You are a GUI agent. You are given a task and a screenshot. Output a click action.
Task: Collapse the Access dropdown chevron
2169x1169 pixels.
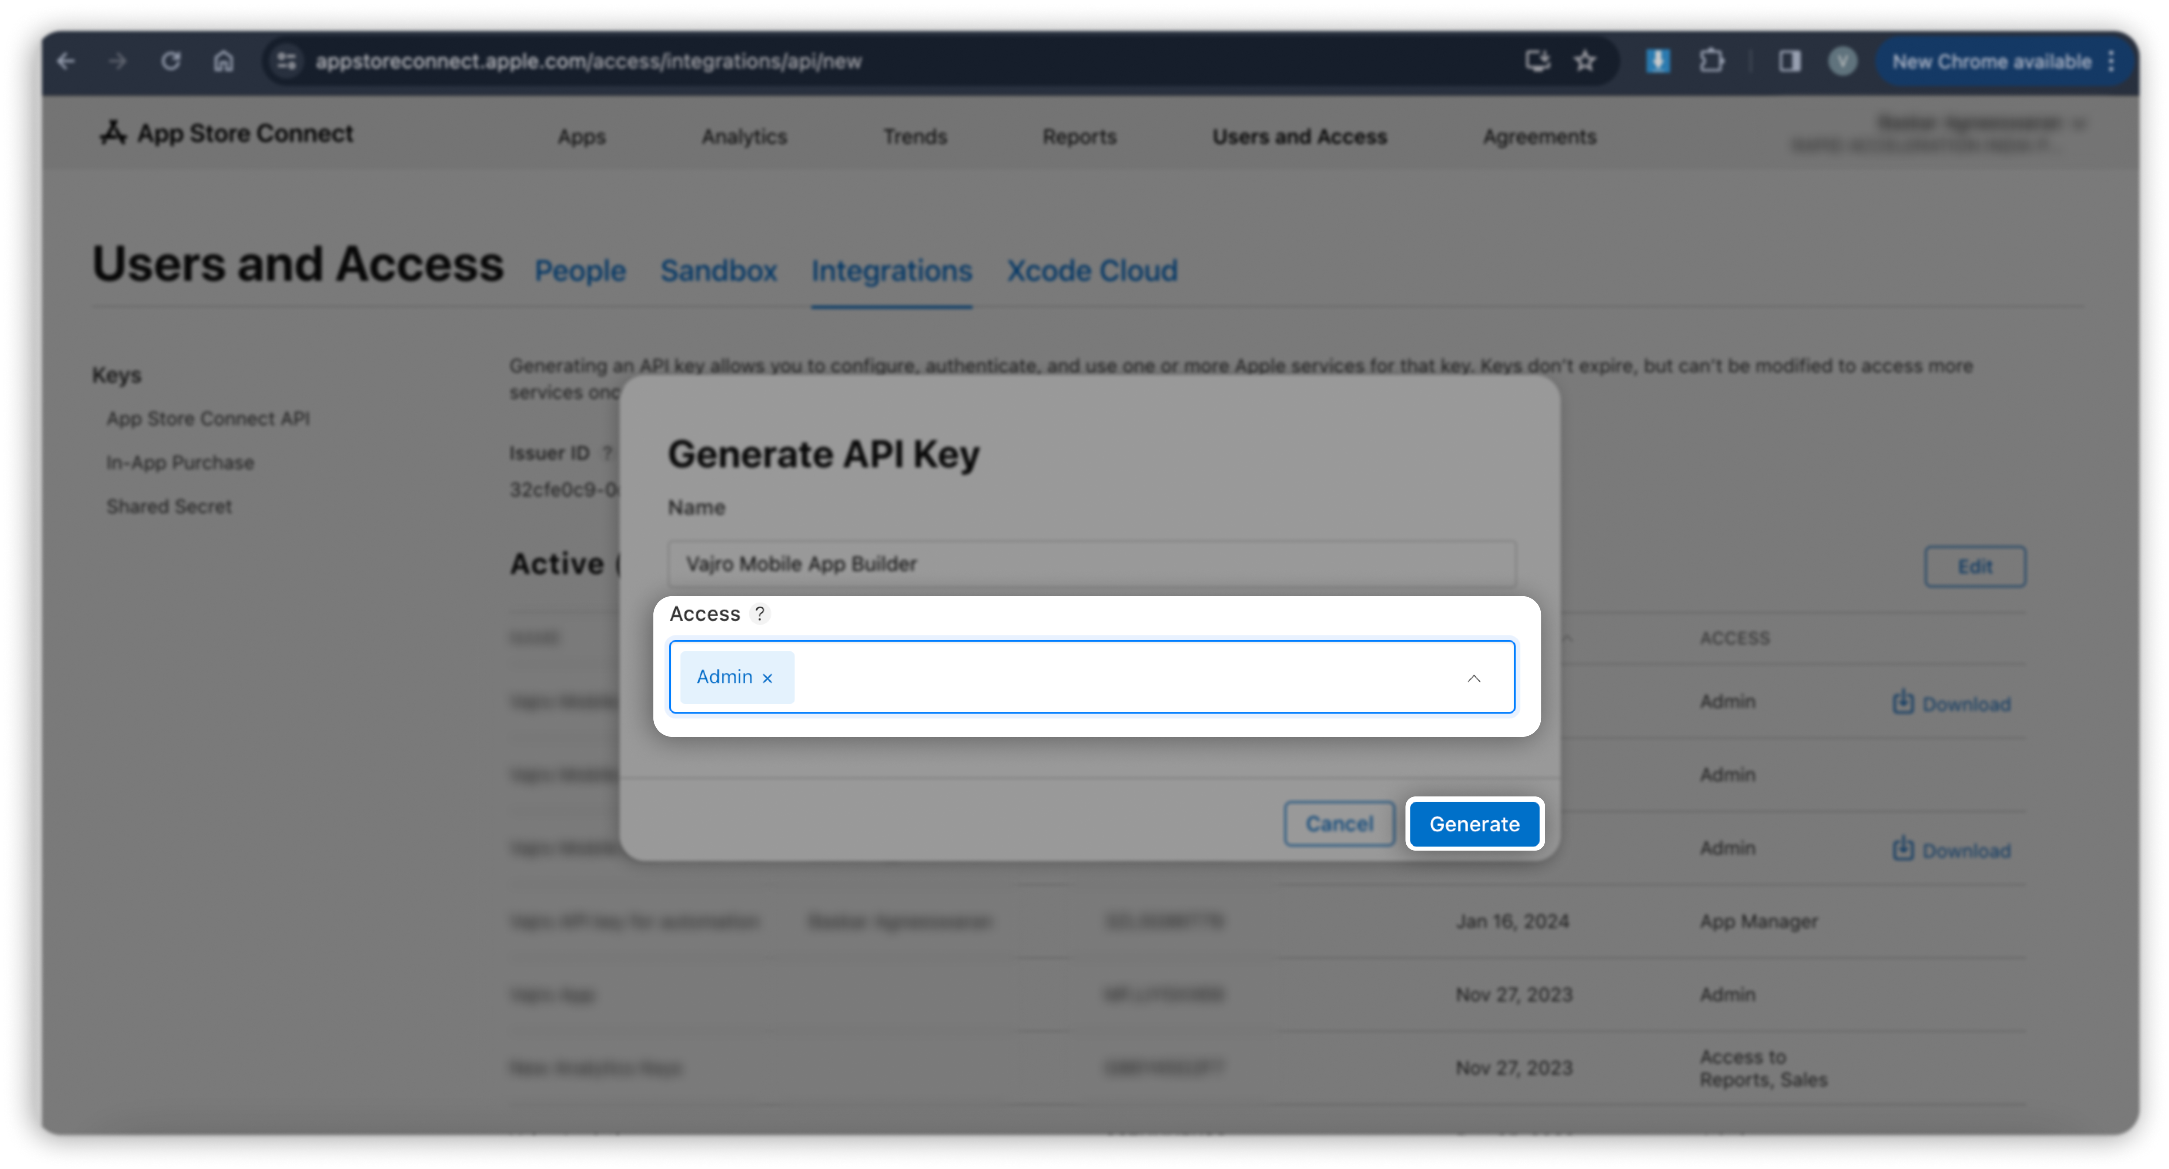pyautogui.click(x=1473, y=678)
